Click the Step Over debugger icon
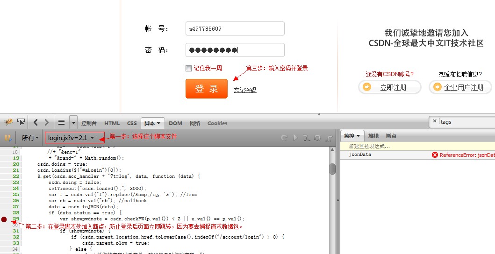 point(317,138)
